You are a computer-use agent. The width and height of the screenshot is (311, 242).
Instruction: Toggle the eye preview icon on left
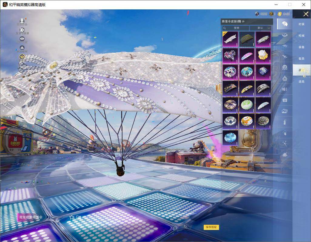click(22, 39)
